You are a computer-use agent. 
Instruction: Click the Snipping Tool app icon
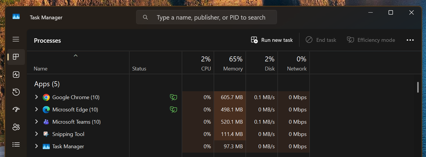46,134
